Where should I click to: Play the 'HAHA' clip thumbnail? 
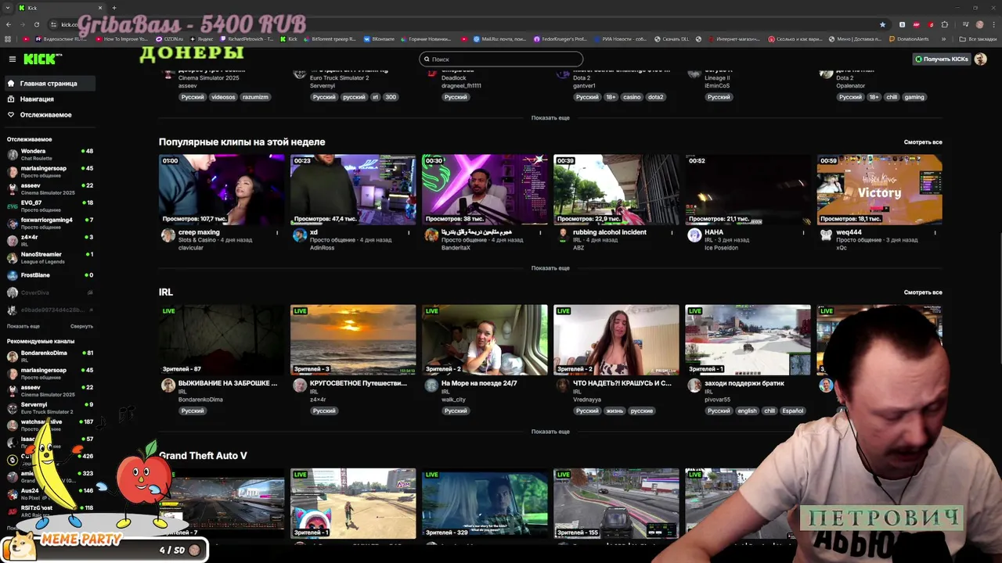(x=748, y=190)
